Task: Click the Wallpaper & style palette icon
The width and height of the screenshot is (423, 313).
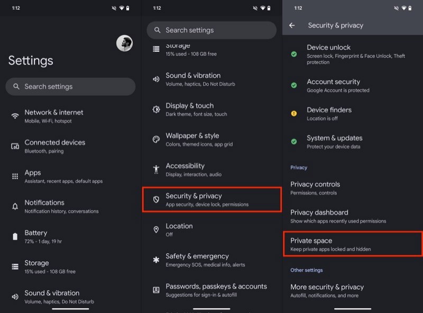Action: [156, 140]
